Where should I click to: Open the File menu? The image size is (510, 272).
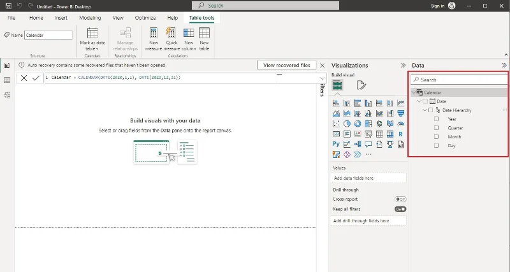tap(11, 18)
